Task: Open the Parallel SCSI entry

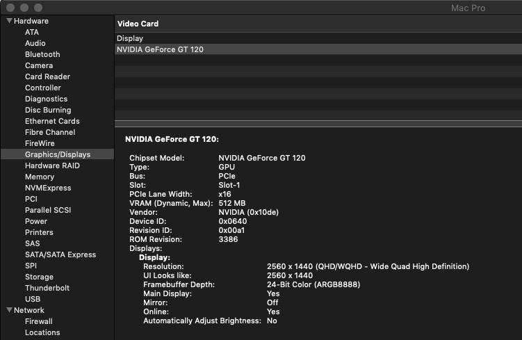Action: tap(48, 210)
